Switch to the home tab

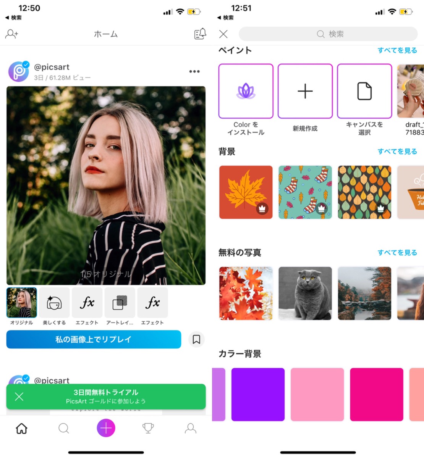[21, 428]
